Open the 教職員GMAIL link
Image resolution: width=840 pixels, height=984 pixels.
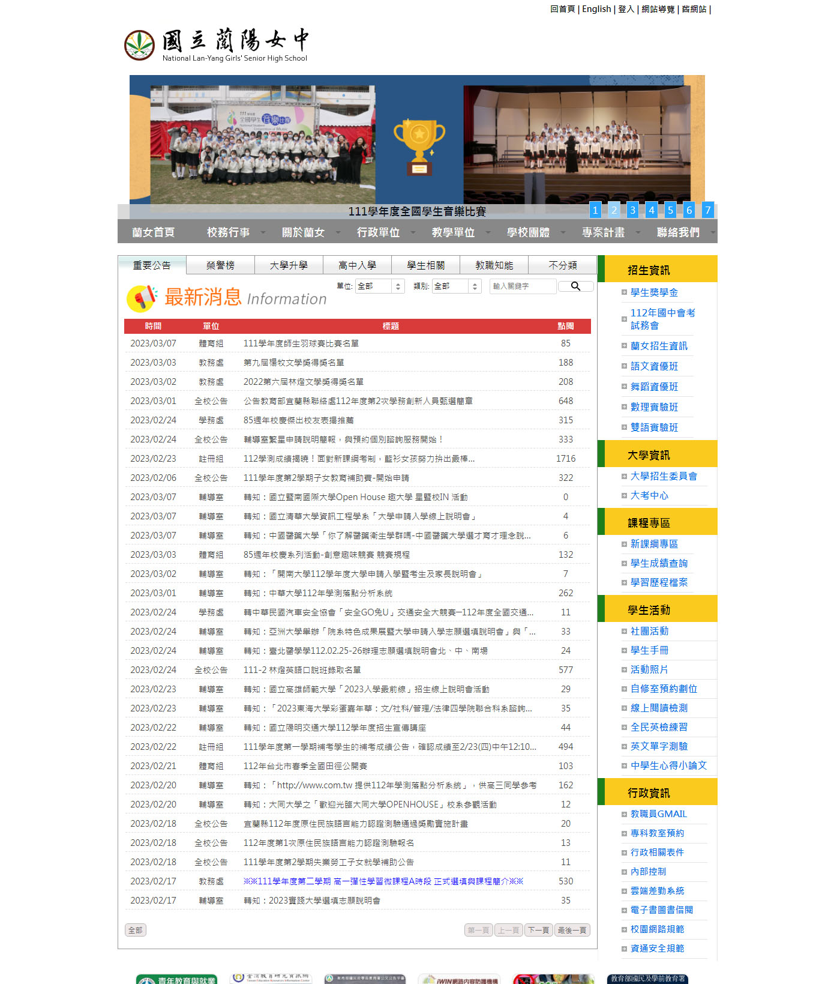pos(658,814)
